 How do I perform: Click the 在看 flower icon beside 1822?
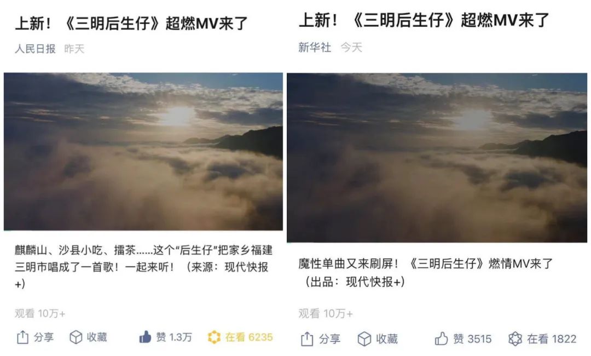(515, 339)
